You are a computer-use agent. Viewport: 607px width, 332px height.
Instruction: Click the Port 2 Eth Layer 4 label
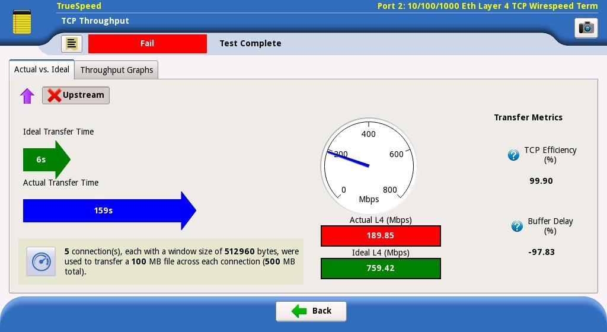coord(487,6)
